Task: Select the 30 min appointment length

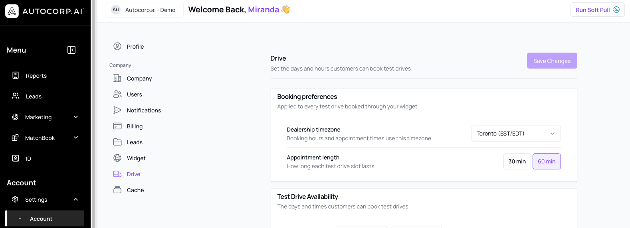Action: coord(517,161)
